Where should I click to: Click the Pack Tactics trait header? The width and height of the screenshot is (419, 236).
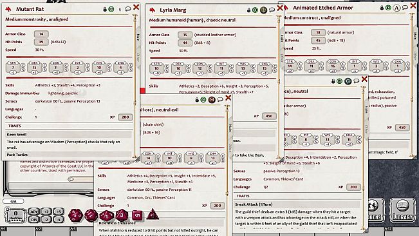click(x=69, y=155)
